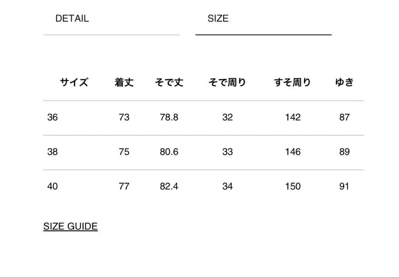Select the そで丈 column header
Viewport: 399px width, 278px height.
click(169, 82)
